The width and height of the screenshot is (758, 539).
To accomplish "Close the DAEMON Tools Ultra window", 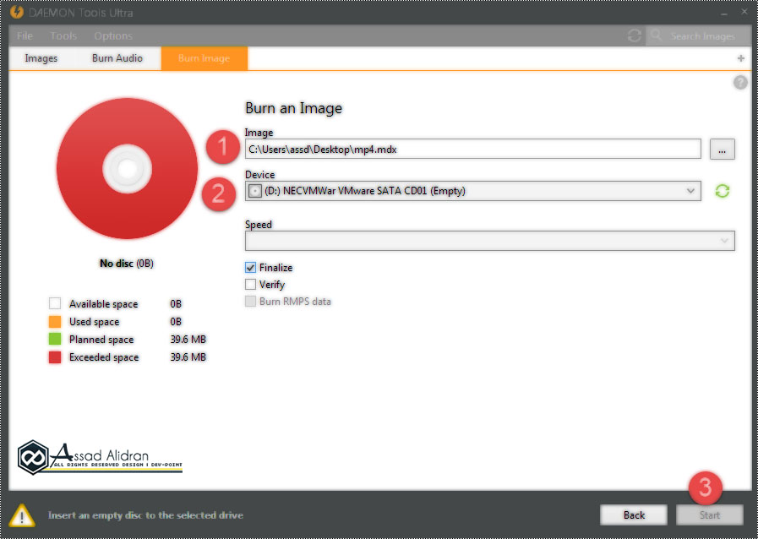I will [744, 12].
